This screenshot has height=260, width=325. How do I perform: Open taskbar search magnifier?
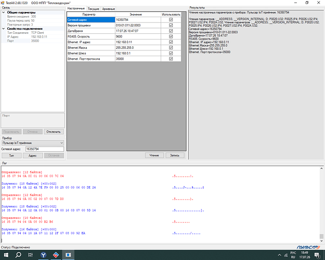click(x=18, y=255)
